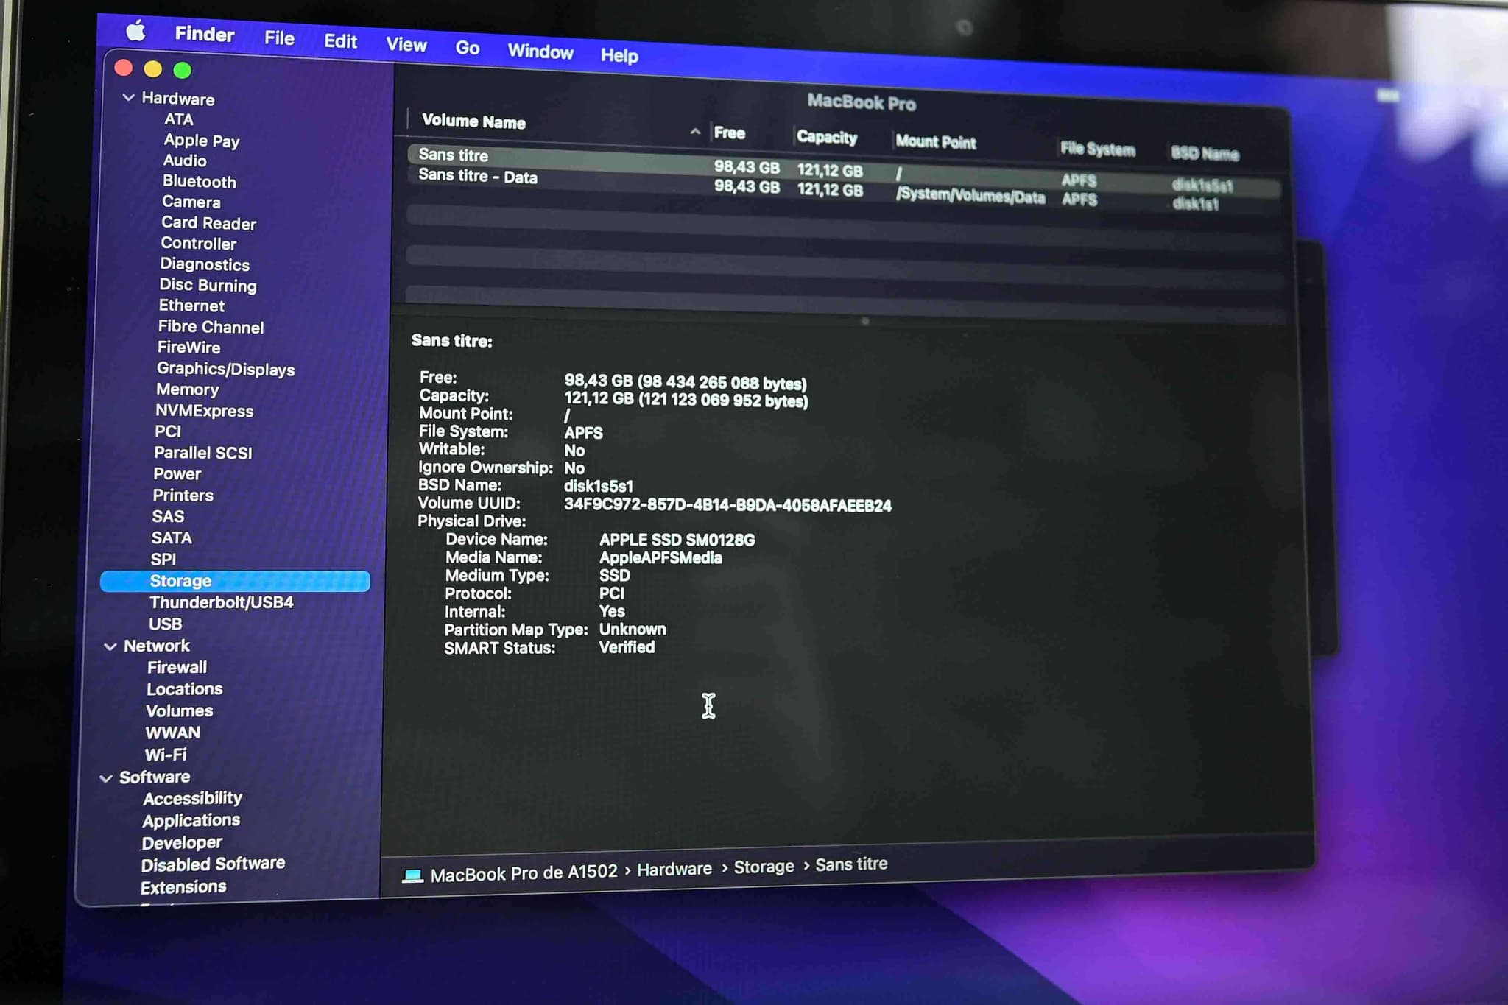The height and width of the screenshot is (1005, 1508).
Task: Open the Window menu
Action: coord(540,52)
